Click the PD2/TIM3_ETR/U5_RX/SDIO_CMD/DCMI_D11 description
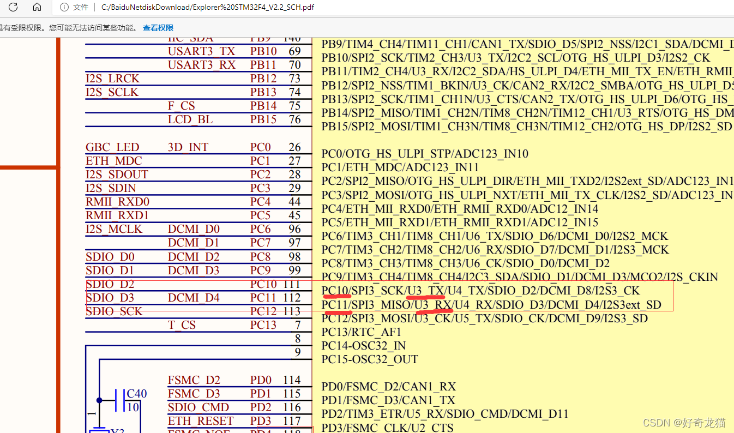 tap(445, 414)
